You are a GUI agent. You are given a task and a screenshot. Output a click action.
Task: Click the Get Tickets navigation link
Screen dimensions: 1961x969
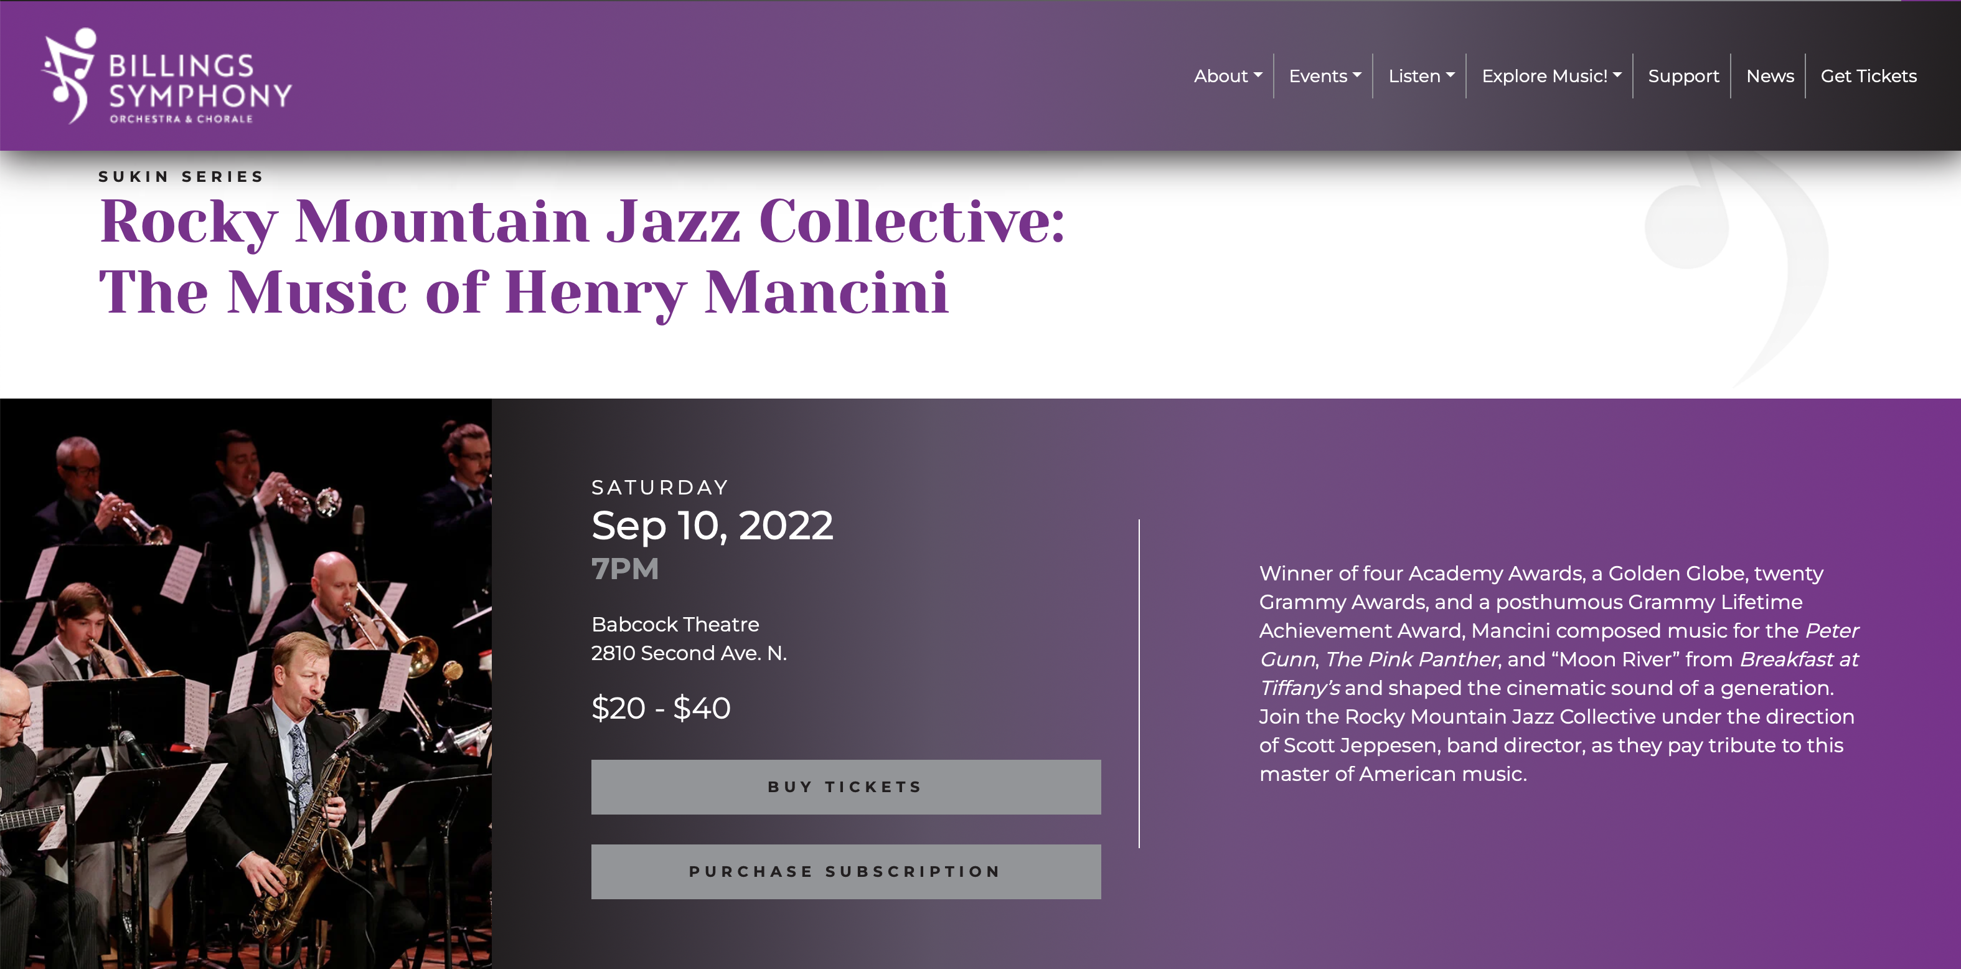point(1869,75)
